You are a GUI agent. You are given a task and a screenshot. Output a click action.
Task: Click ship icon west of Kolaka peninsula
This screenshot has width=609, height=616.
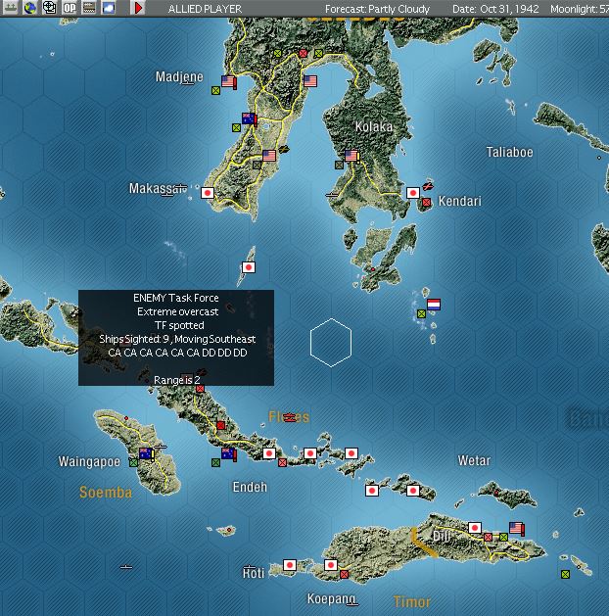point(331,195)
